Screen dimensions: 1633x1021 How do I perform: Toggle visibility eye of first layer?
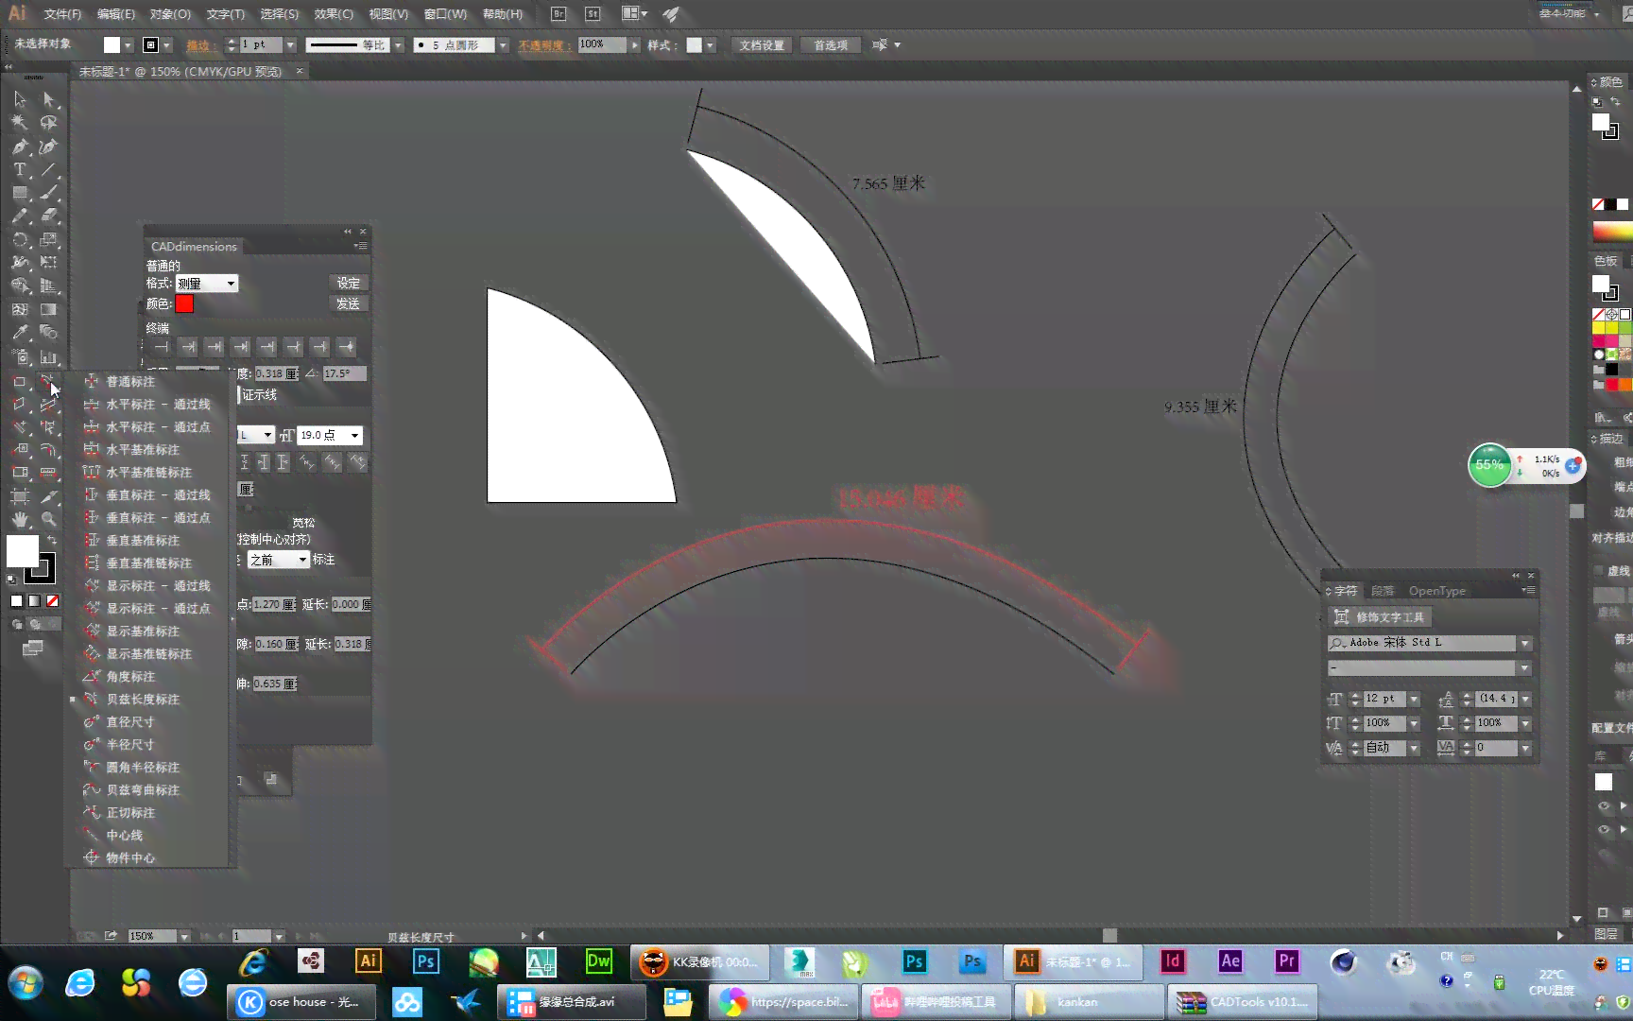[1604, 806]
